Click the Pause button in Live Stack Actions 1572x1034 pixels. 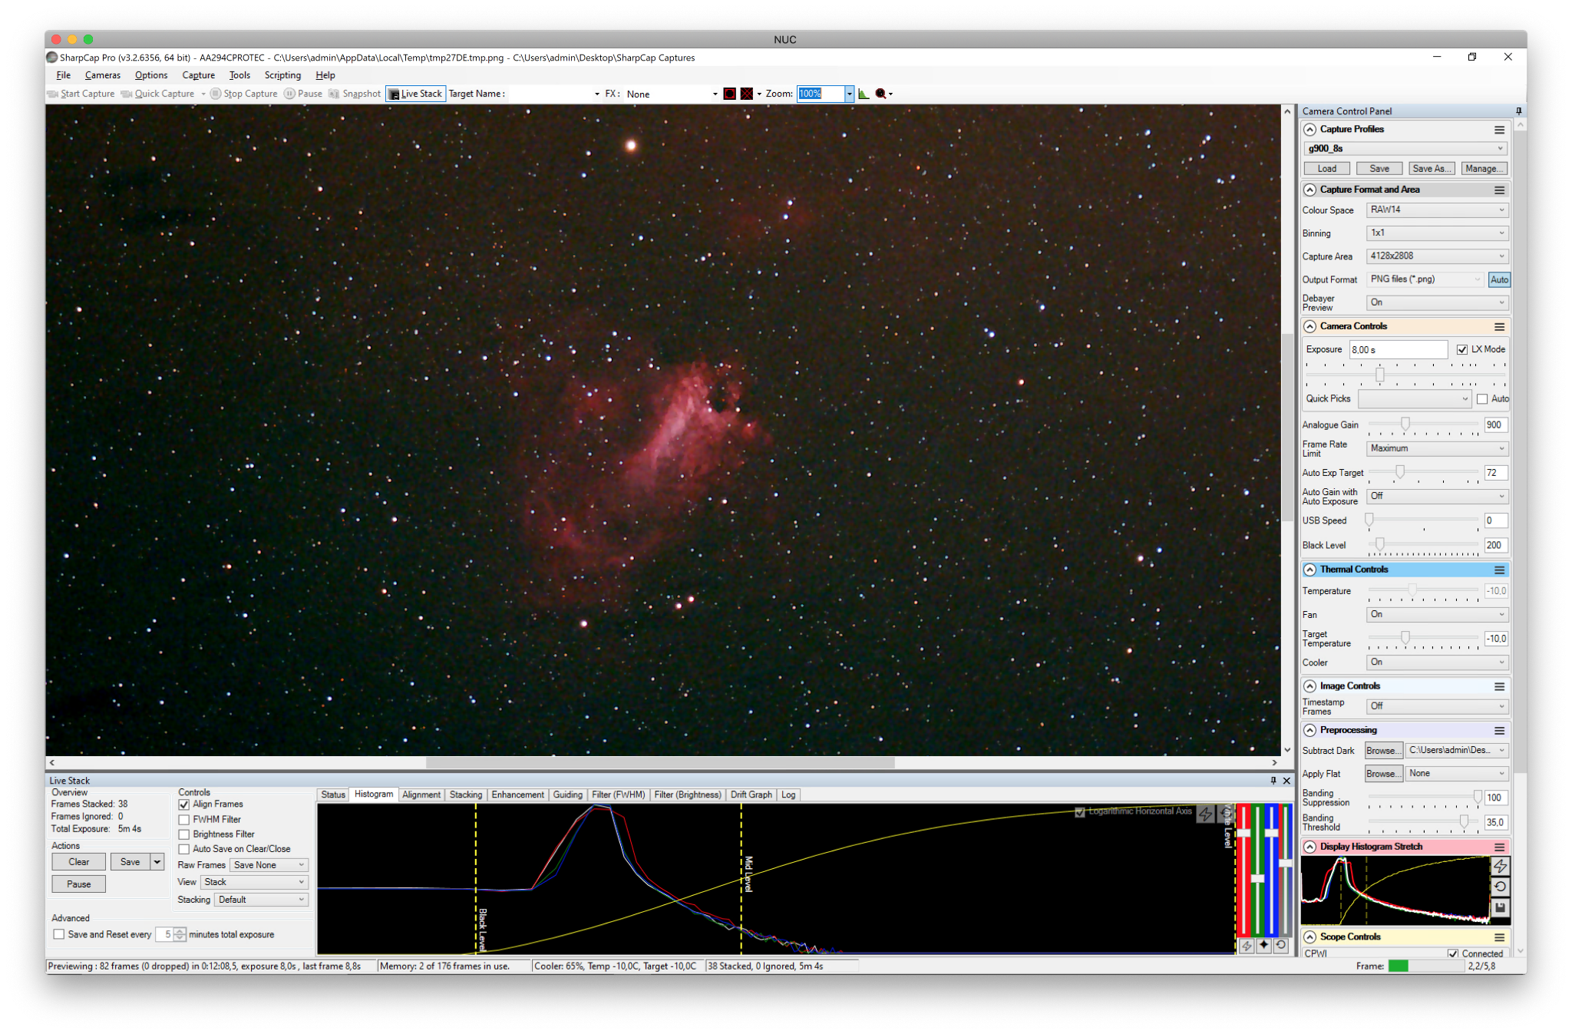click(x=79, y=884)
